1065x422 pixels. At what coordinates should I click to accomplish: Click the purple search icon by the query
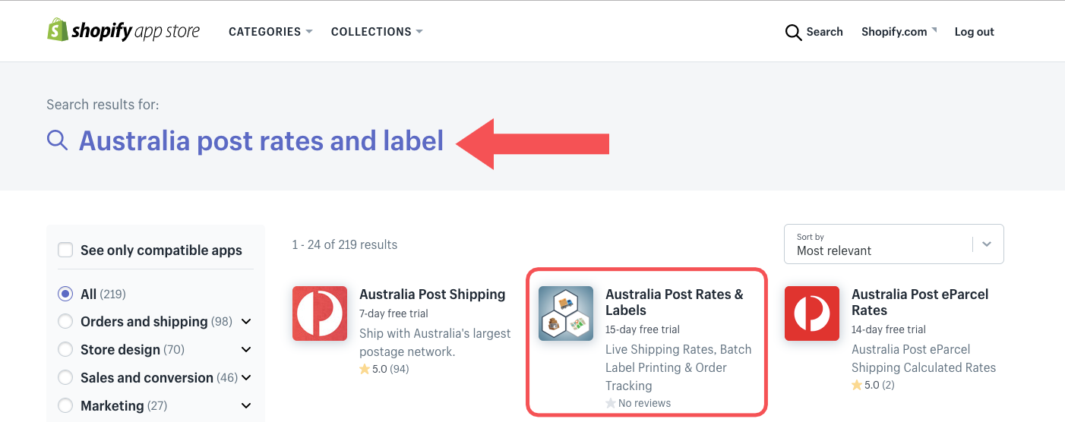58,140
